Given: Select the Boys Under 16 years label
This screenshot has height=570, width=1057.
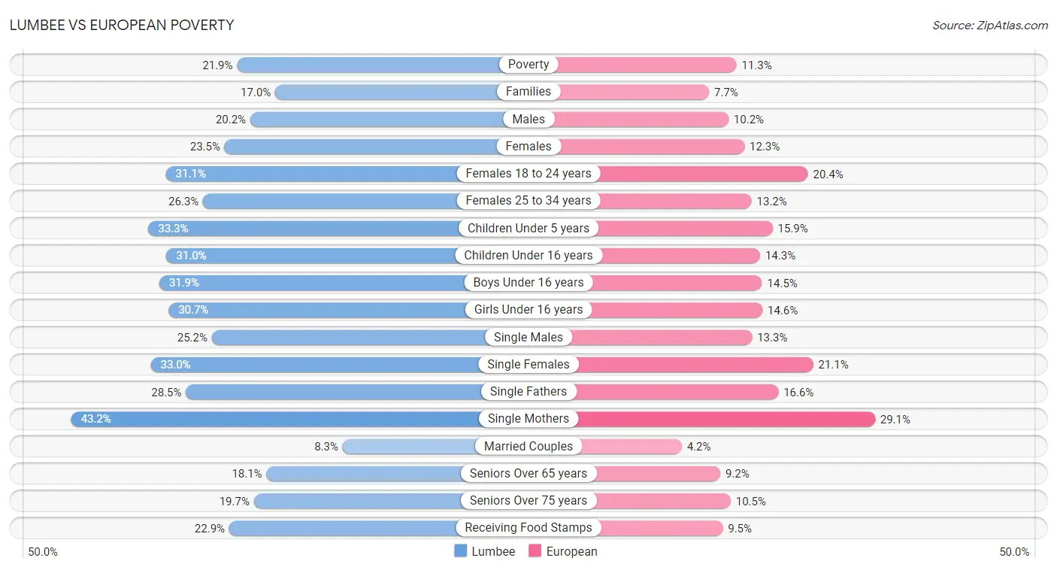Looking at the screenshot, I should (x=528, y=283).
